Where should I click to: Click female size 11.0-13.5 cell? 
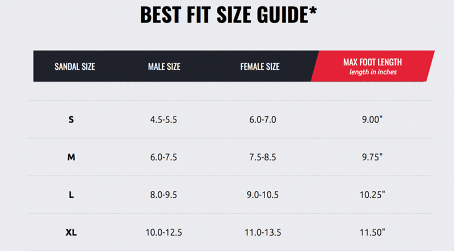tap(263, 232)
